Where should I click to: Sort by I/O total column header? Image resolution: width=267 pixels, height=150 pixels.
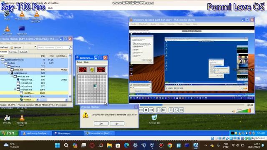[61, 56]
